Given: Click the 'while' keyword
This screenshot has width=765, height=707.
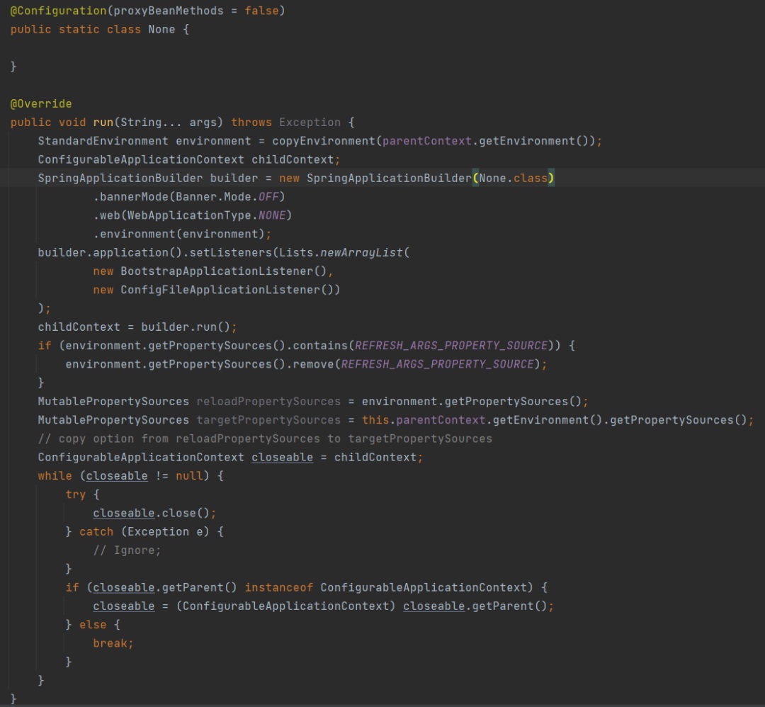Looking at the screenshot, I should (x=55, y=476).
